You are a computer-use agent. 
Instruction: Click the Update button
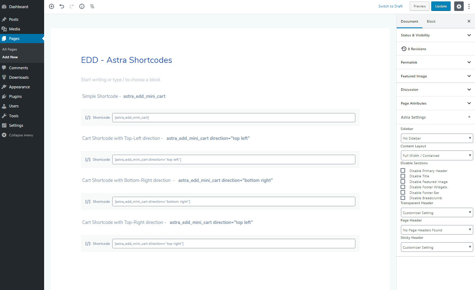[441, 6]
